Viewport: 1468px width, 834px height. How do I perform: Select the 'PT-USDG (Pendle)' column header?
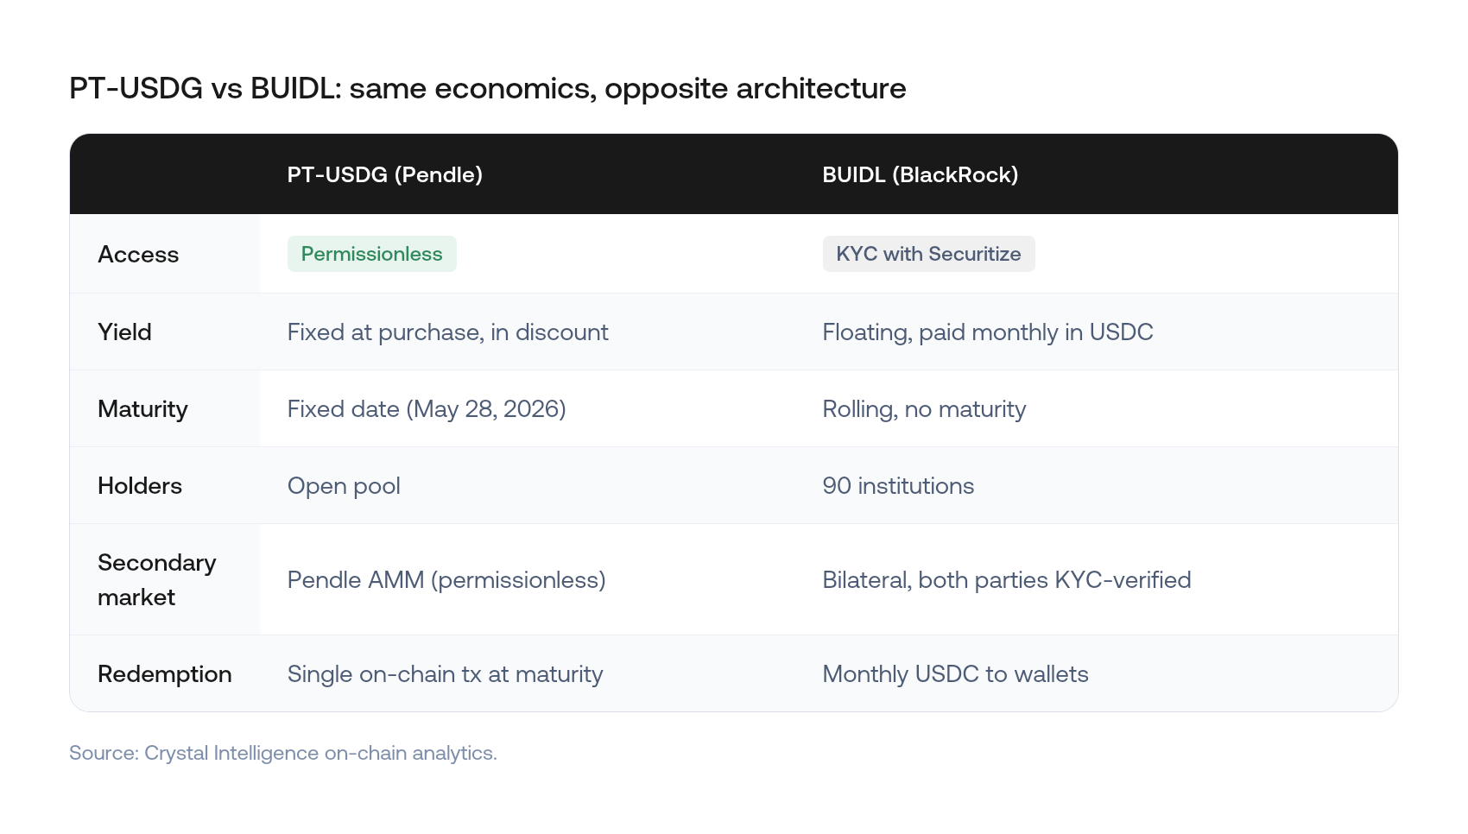385,174
